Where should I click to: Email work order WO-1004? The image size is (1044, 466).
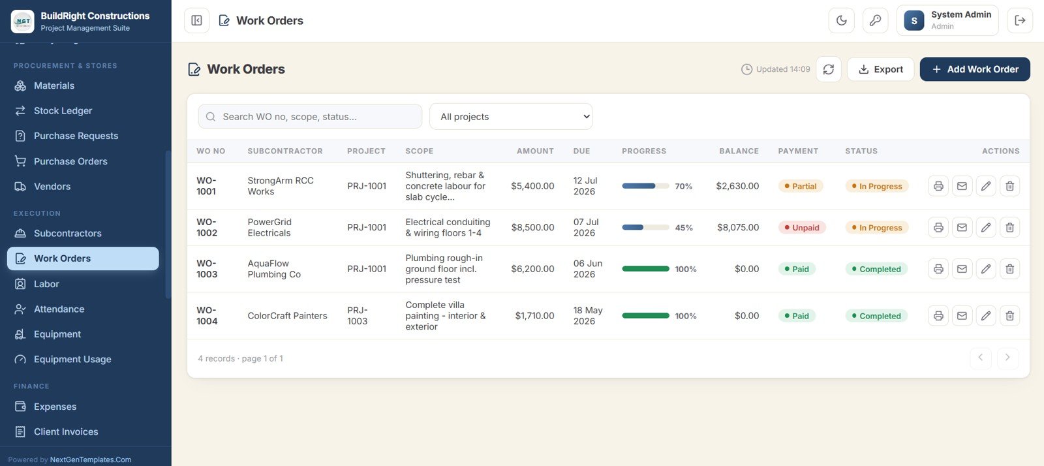pyautogui.click(x=962, y=316)
